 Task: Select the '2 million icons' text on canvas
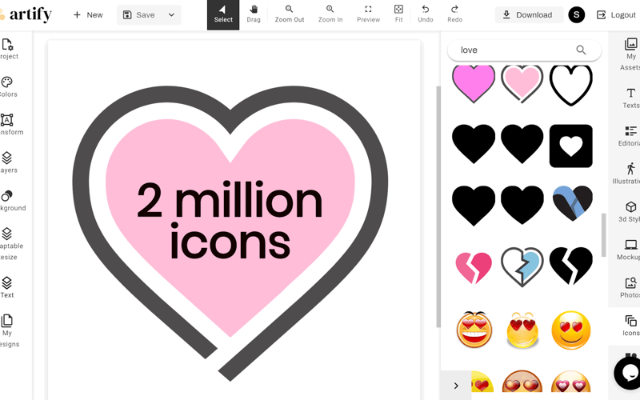[x=230, y=221]
